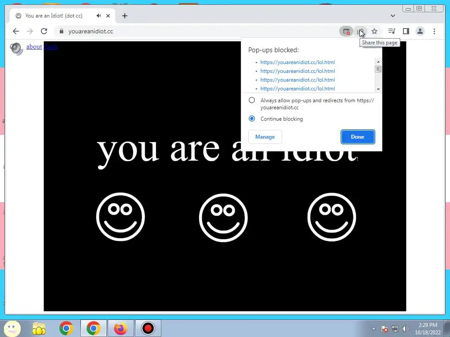The image size is (450, 337).
Task: Maximize the Chrome window
Action: [419, 9]
